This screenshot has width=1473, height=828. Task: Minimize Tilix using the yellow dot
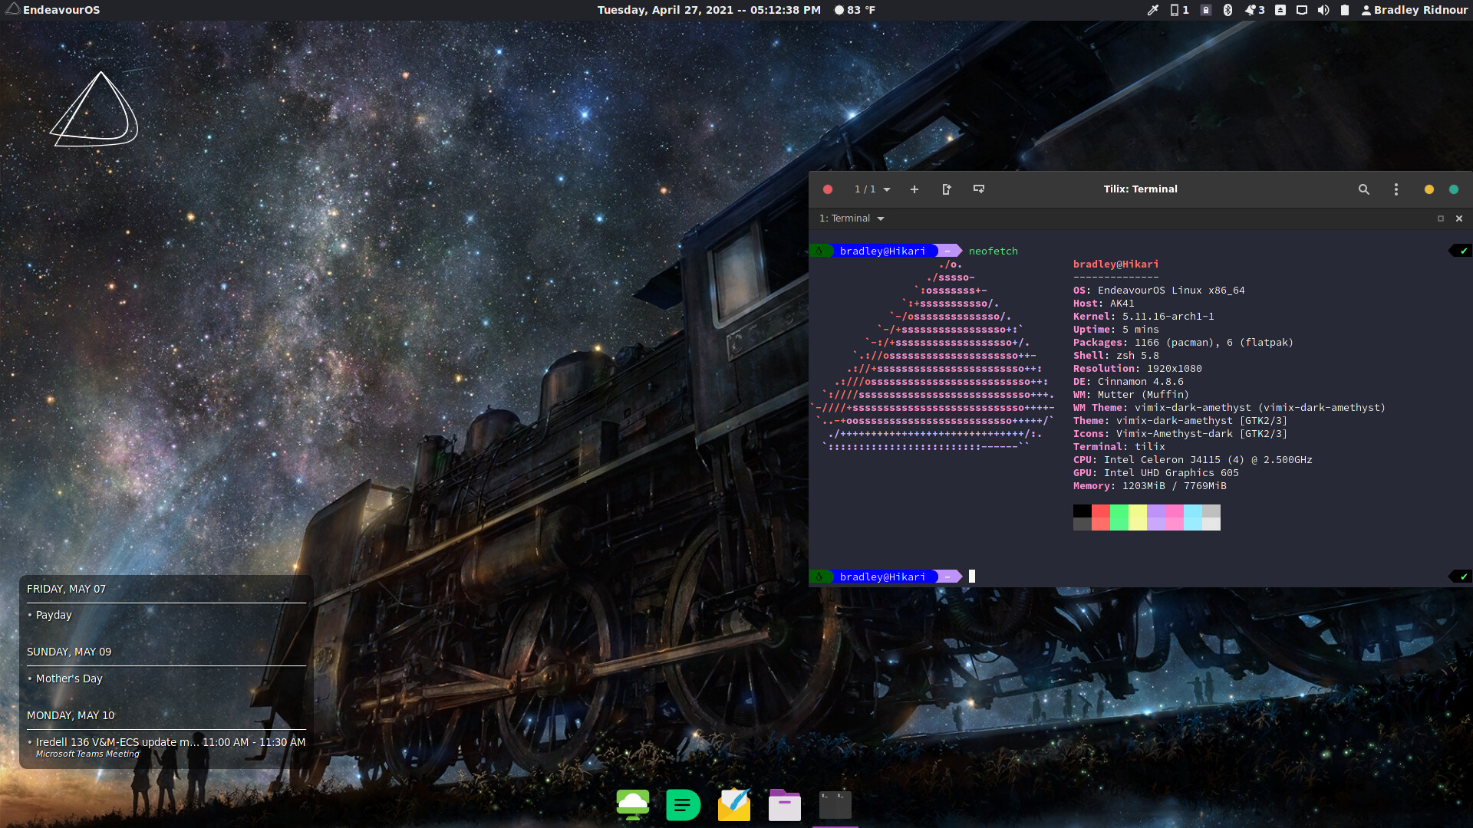click(1429, 189)
